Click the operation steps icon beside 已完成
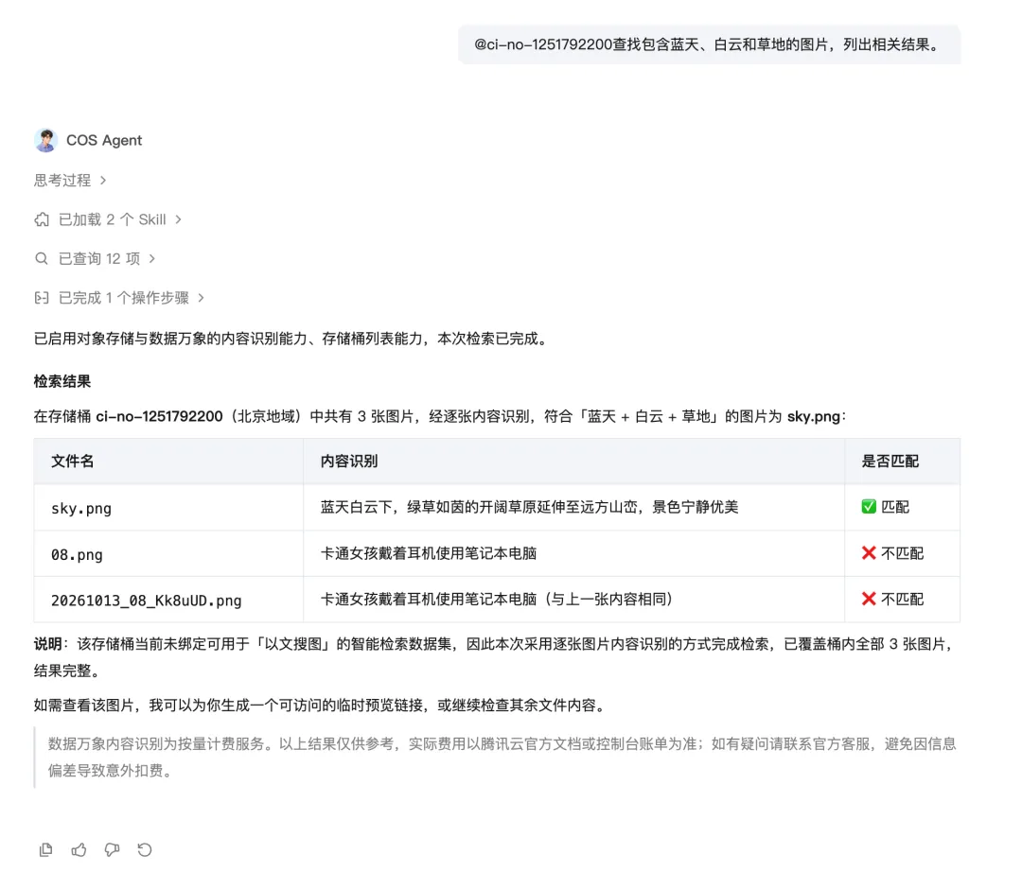This screenshot has width=1022, height=889. click(42, 298)
